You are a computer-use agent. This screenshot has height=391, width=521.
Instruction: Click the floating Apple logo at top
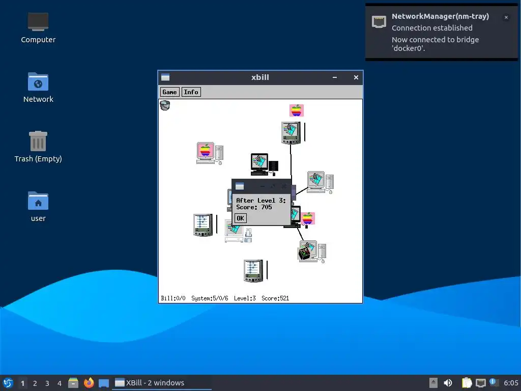click(x=297, y=110)
